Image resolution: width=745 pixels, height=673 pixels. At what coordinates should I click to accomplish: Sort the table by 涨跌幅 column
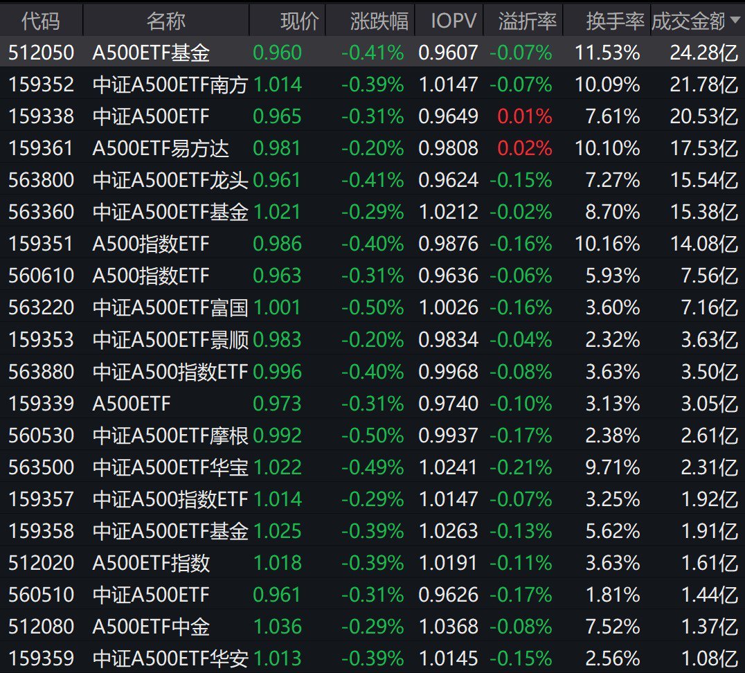coord(379,21)
